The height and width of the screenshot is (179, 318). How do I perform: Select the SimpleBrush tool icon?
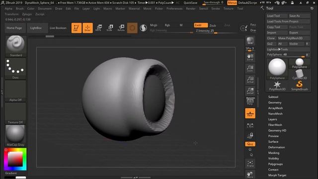[299, 86]
